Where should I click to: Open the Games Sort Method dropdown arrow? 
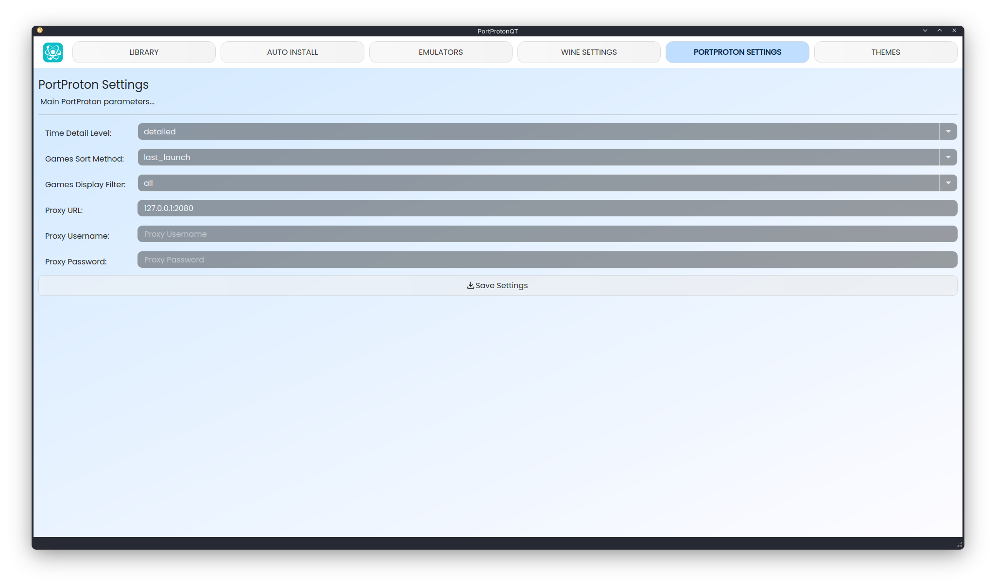948,157
